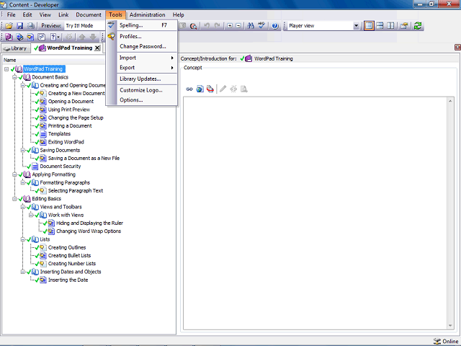This screenshot has height=346, width=461.
Task: Choose Customize Logo... menu item
Action: pos(142,90)
